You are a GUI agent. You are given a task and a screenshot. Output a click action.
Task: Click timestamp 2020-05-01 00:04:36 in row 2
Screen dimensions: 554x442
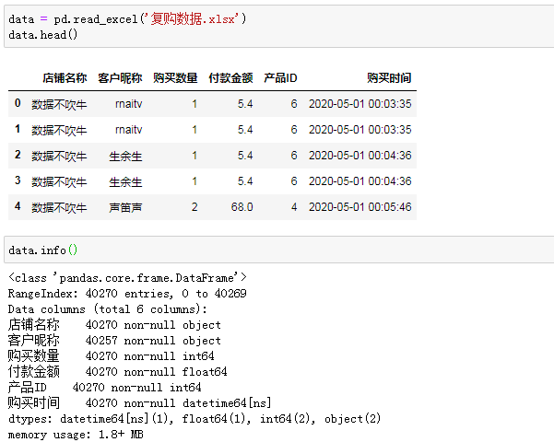click(360, 156)
